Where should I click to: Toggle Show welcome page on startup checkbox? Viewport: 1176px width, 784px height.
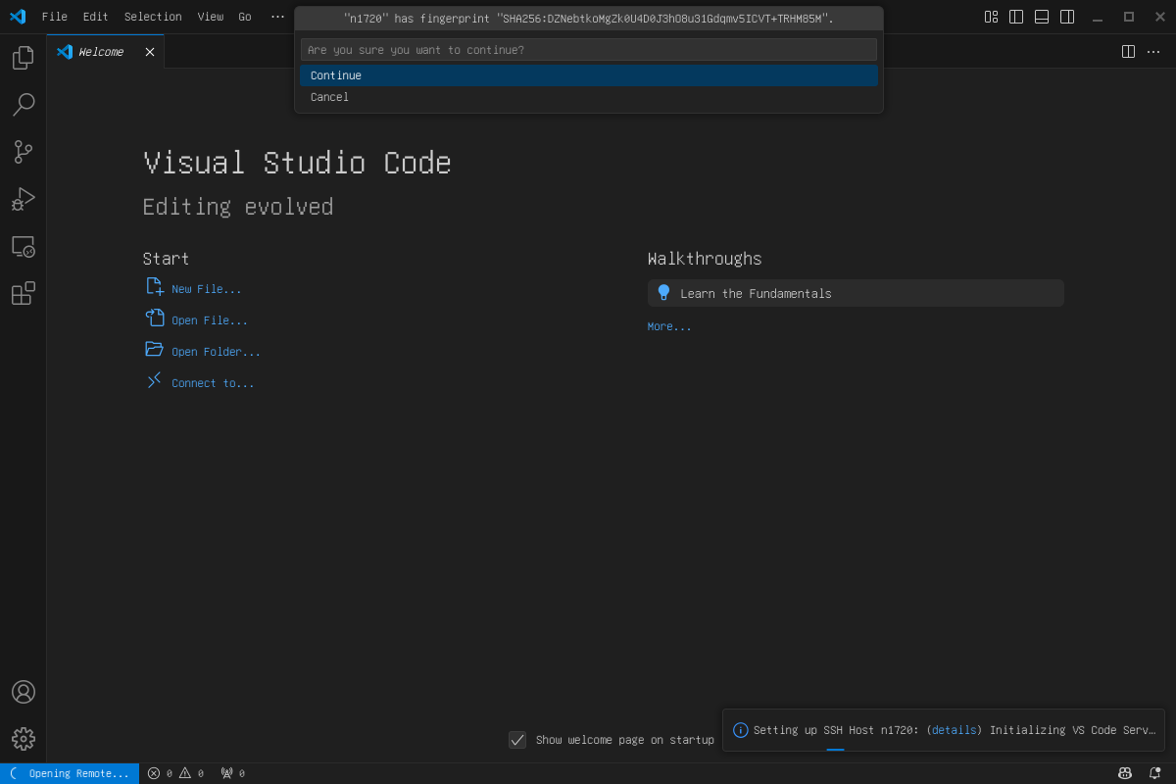coord(517,740)
